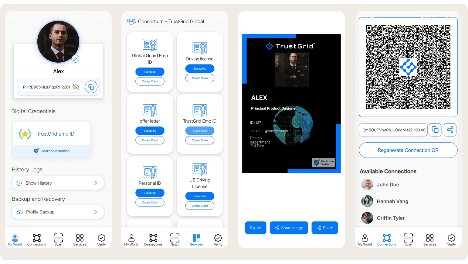Open Verify tab in QR screen
468x264 pixels.
(x=452, y=240)
